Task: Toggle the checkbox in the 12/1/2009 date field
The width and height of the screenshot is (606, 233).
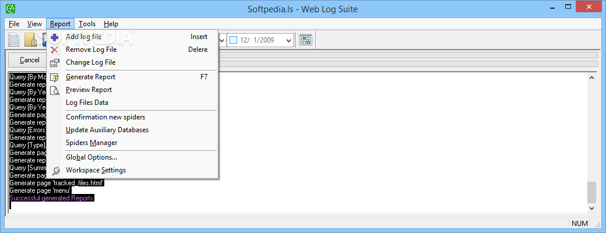Action: click(x=233, y=40)
